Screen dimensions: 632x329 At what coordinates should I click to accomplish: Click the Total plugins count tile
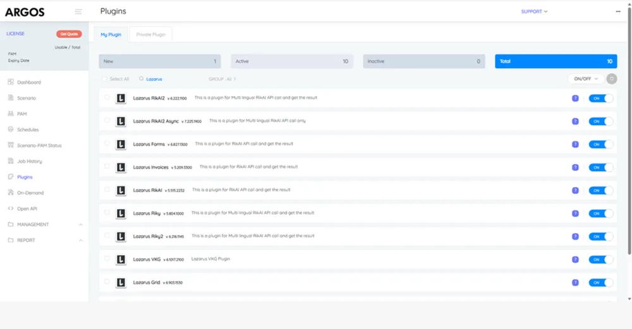556,61
